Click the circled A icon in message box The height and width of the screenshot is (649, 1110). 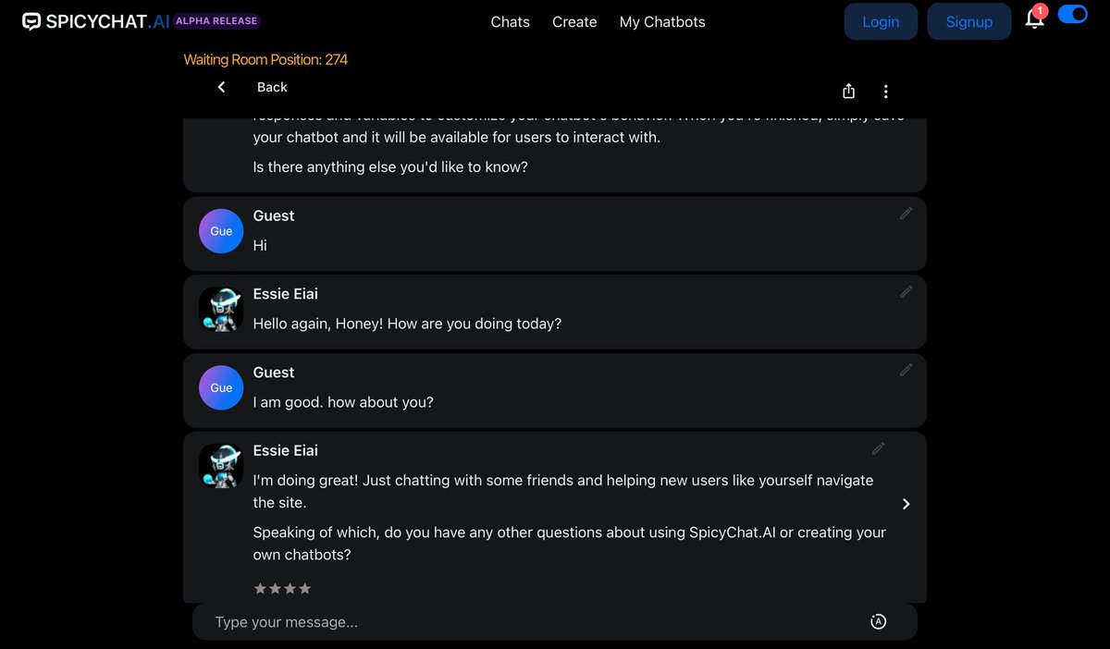pos(879,622)
